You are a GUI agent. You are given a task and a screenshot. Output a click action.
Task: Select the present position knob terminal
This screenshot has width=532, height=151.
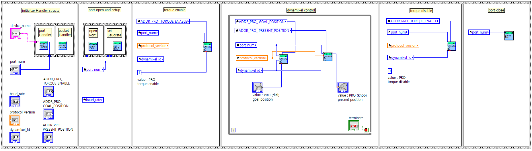tap(343, 87)
